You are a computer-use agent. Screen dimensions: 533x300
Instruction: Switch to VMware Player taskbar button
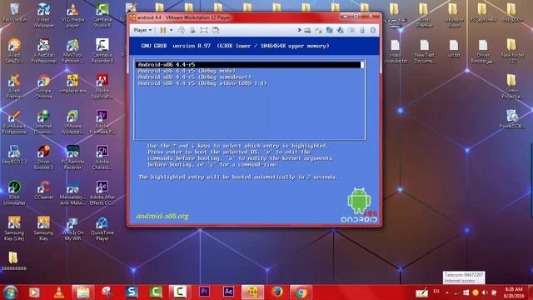(252, 292)
